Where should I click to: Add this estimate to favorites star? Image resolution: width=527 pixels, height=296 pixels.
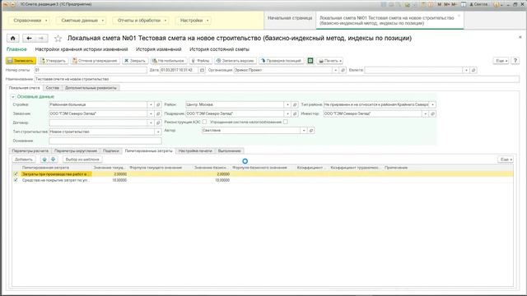(x=58, y=39)
